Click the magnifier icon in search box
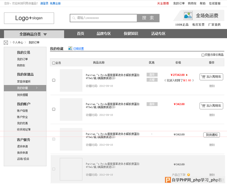 pyautogui.click(x=74, y=18)
